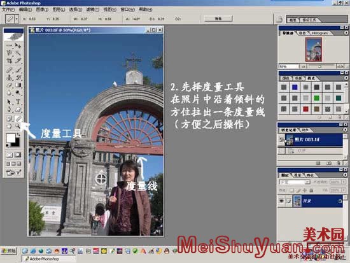Switch to Quick Mask mode

[x=18, y=155]
